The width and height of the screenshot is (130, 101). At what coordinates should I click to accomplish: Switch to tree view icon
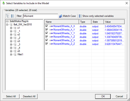tap(8, 16)
